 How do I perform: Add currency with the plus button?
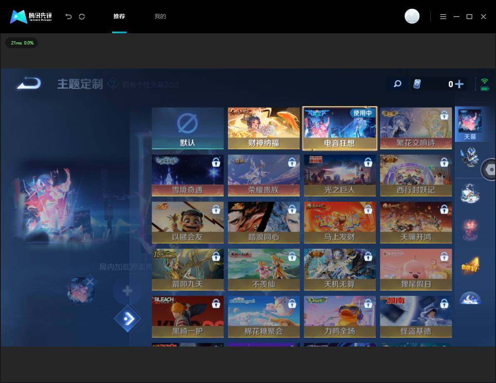click(x=459, y=84)
